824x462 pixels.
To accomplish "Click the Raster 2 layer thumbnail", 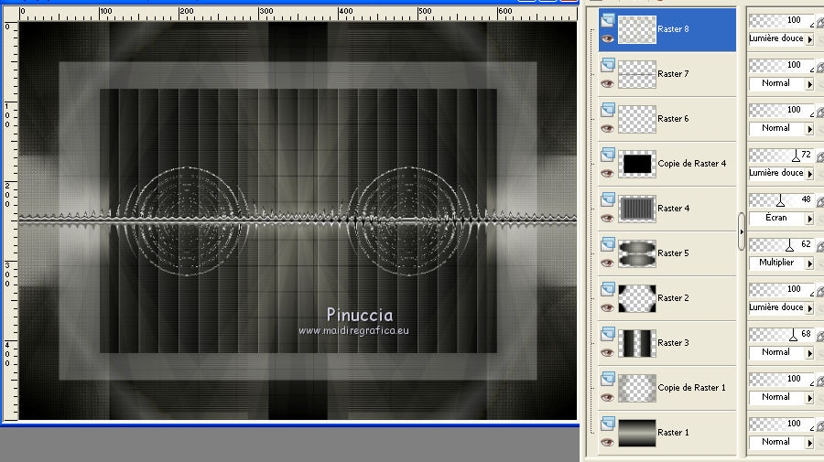I will point(637,298).
